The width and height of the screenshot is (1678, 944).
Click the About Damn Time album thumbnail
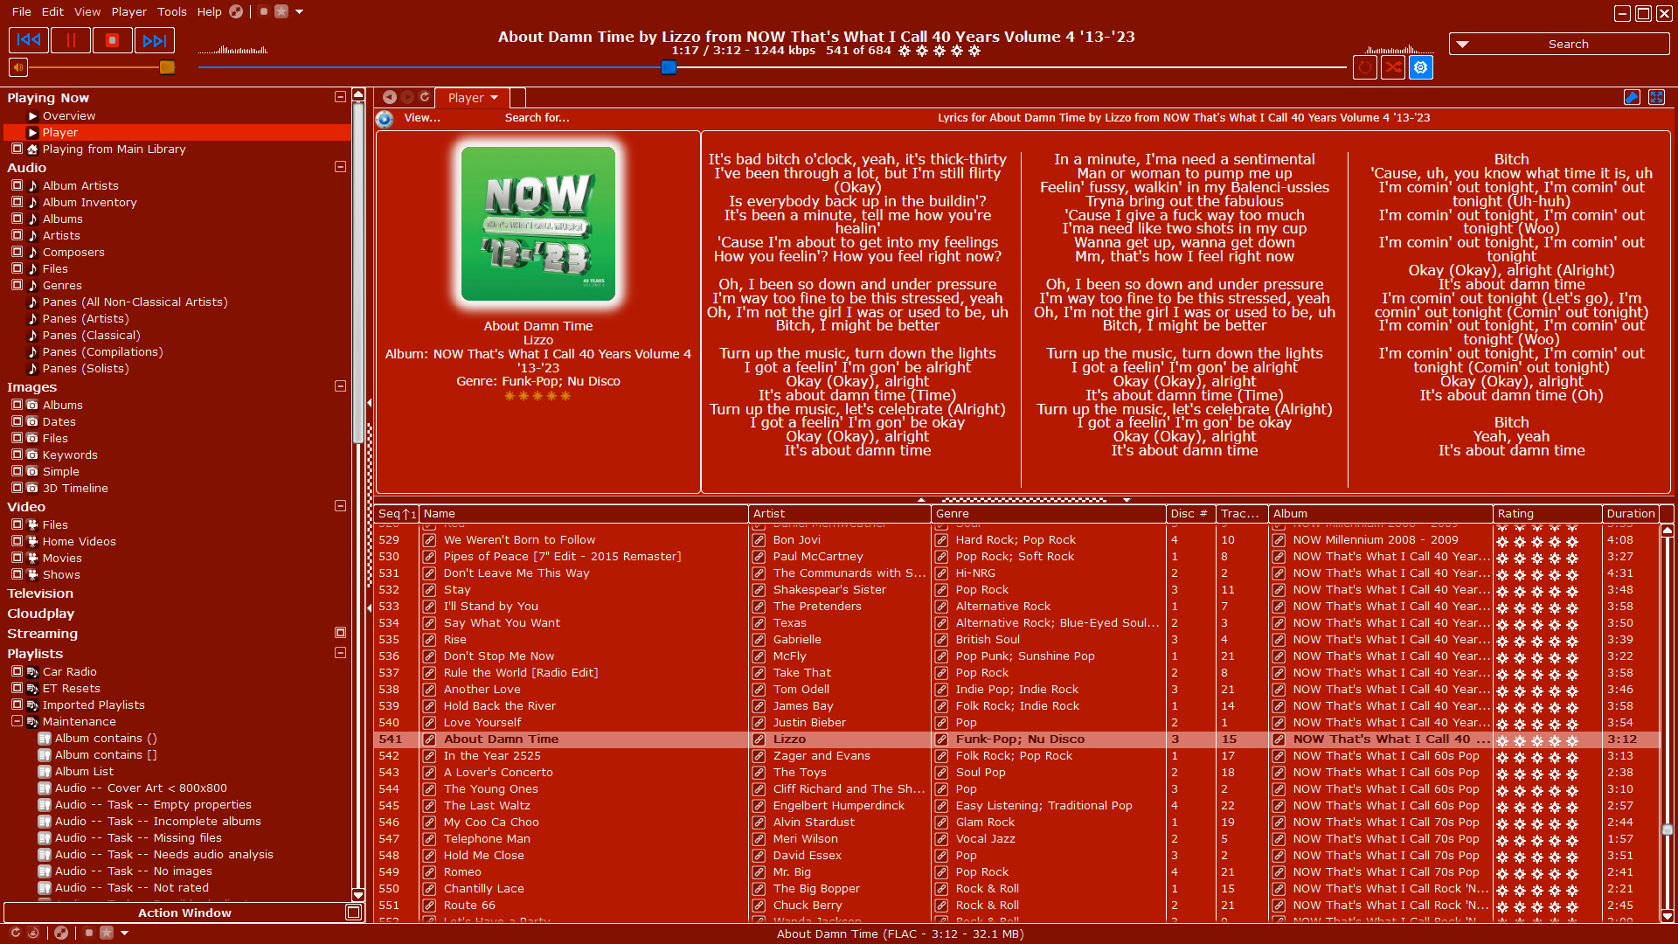(x=538, y=226)
